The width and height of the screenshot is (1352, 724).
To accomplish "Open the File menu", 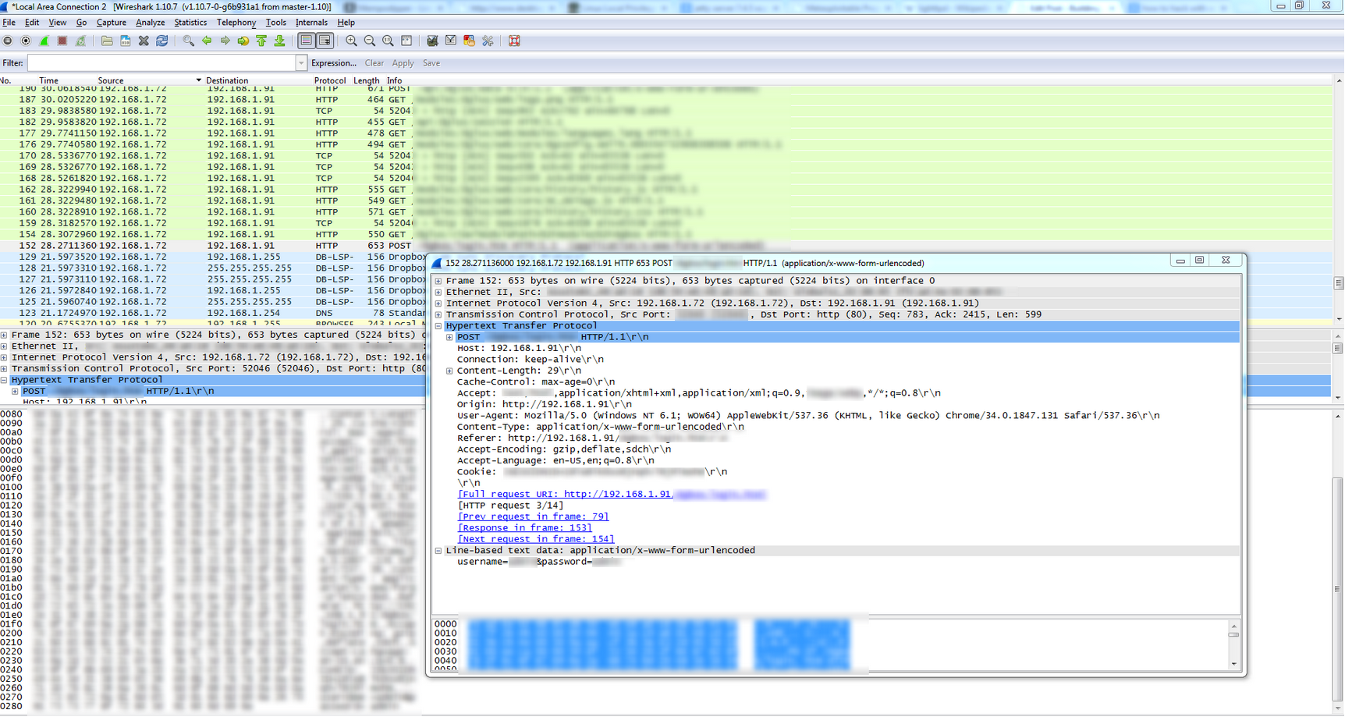I will pyautogui.click(x=9, y=23).
